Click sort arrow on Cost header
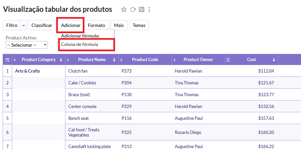Screen dimensions: 301x150 tap(274, 60)
